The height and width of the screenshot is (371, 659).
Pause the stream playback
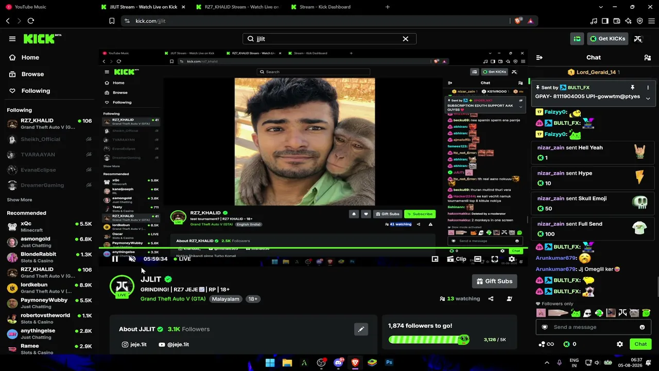115,259
